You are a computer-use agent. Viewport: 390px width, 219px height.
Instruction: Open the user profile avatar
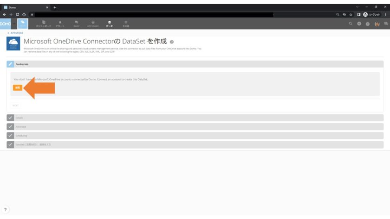tap(377, 24)
